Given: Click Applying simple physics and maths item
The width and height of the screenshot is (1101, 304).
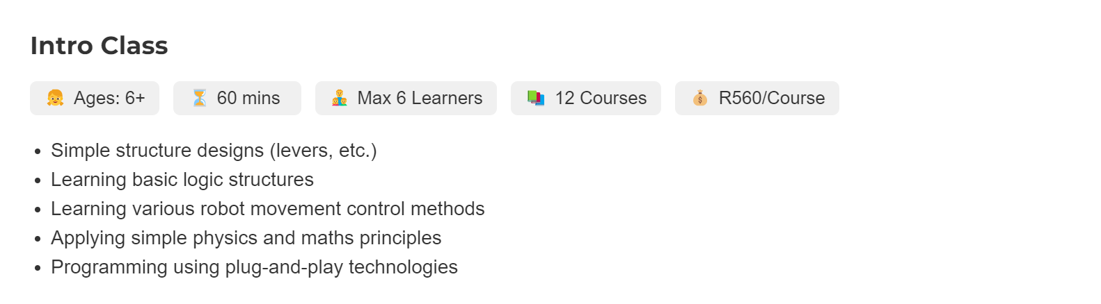Looking at the screenshot, I should (246, 238).
